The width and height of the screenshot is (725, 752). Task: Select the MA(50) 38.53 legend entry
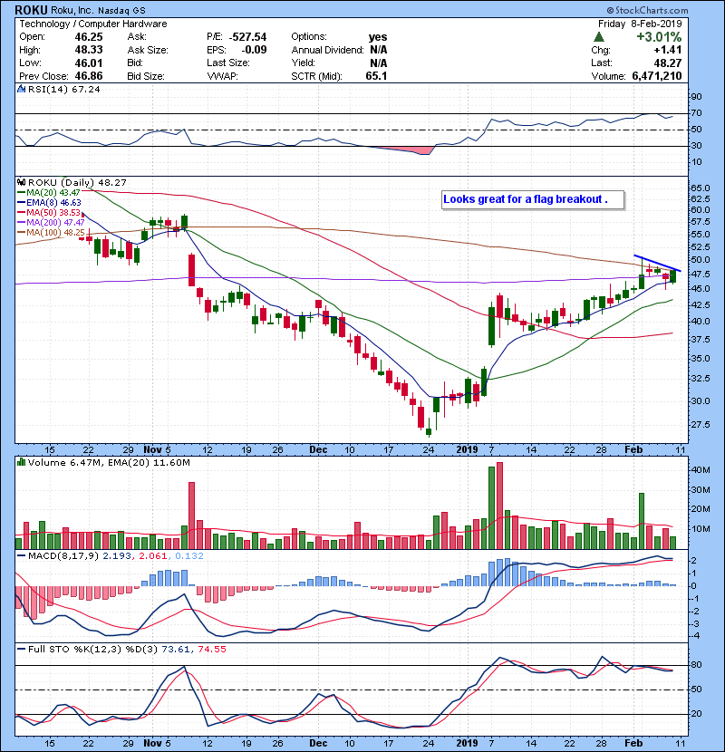49,212
